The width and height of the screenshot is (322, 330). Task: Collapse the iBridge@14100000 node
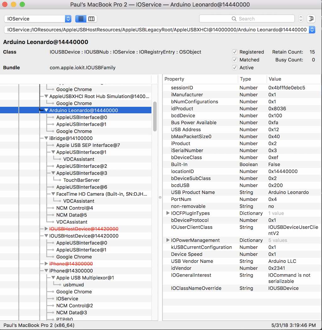tap(46, 138)
